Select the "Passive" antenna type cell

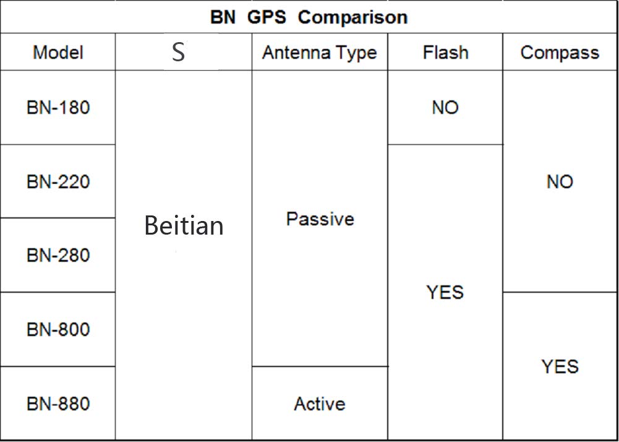point(320,219)
